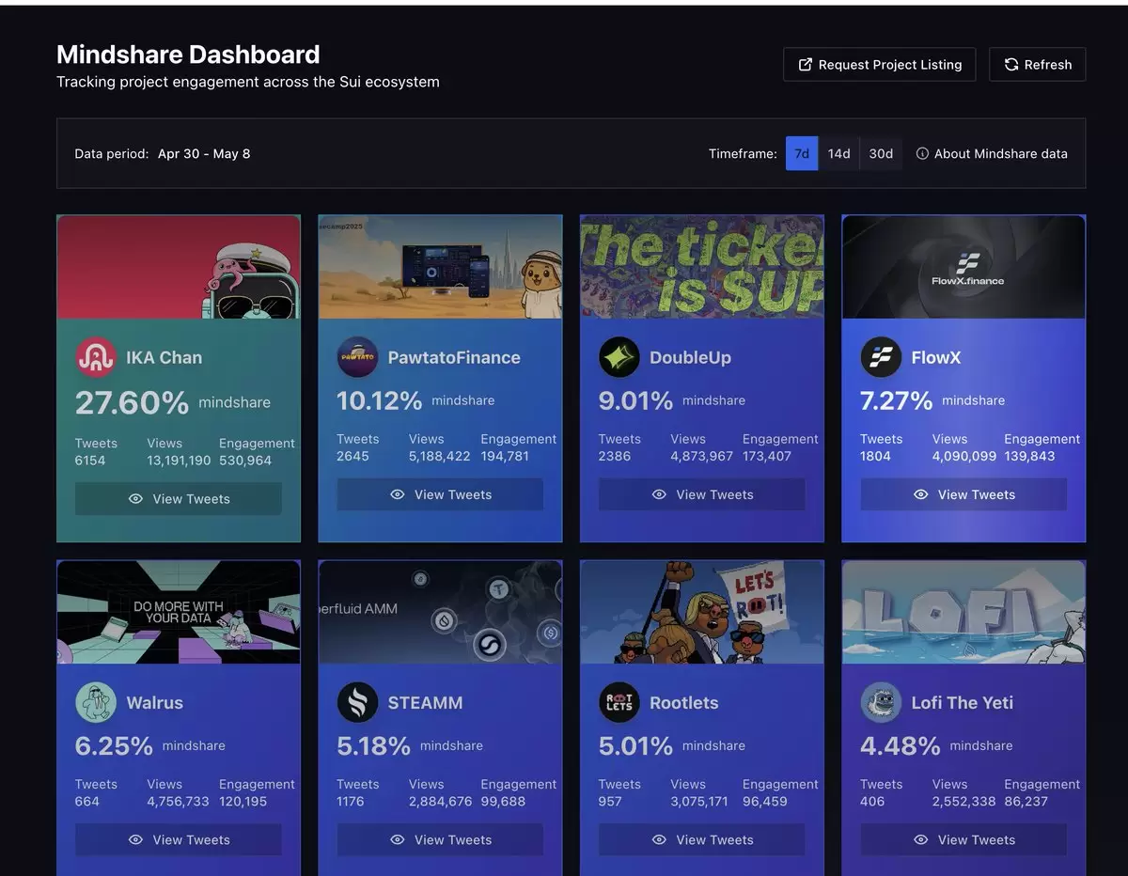
Task: Click the PawtatoFinance desert banner image
Action: tap(440, 267)
